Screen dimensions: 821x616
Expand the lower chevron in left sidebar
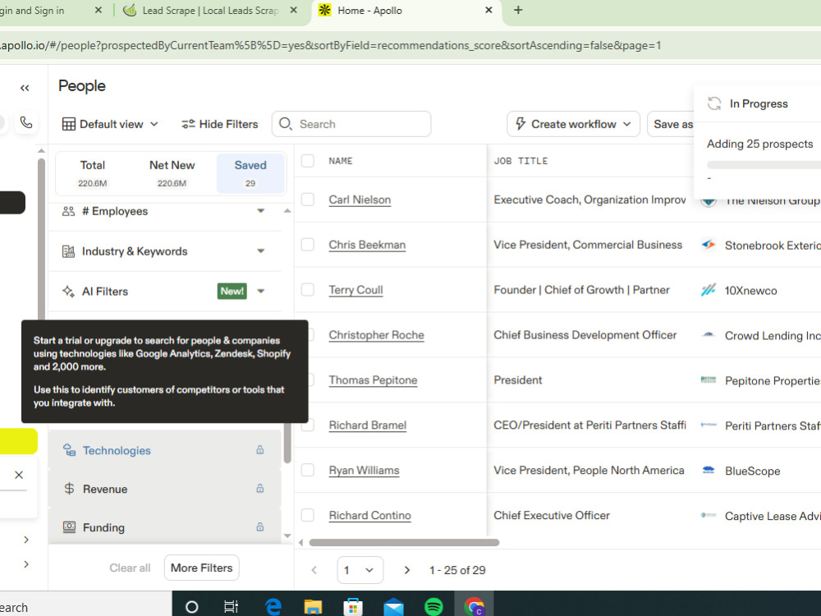(x=26, y=564)
